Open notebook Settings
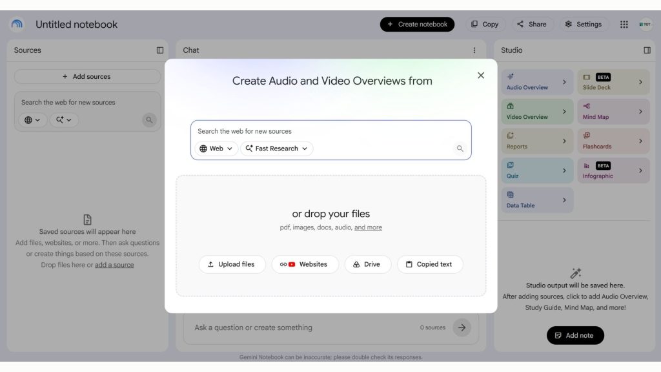 click(584, 24)
